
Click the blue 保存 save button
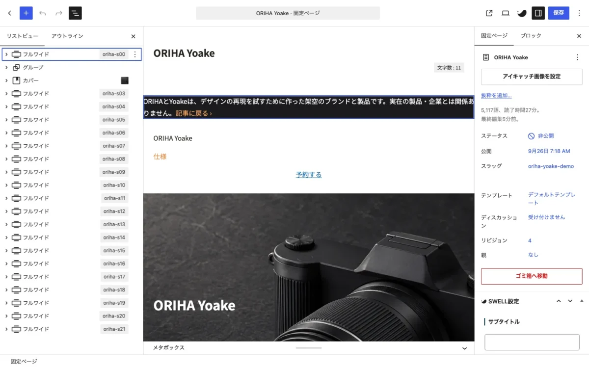(559, 13)
